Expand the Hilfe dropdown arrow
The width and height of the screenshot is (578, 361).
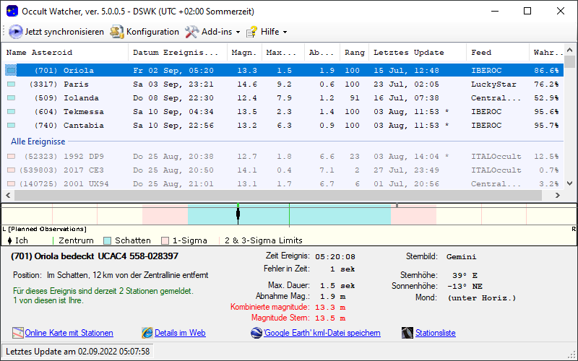pyautogui.click(x=285, y=32)
